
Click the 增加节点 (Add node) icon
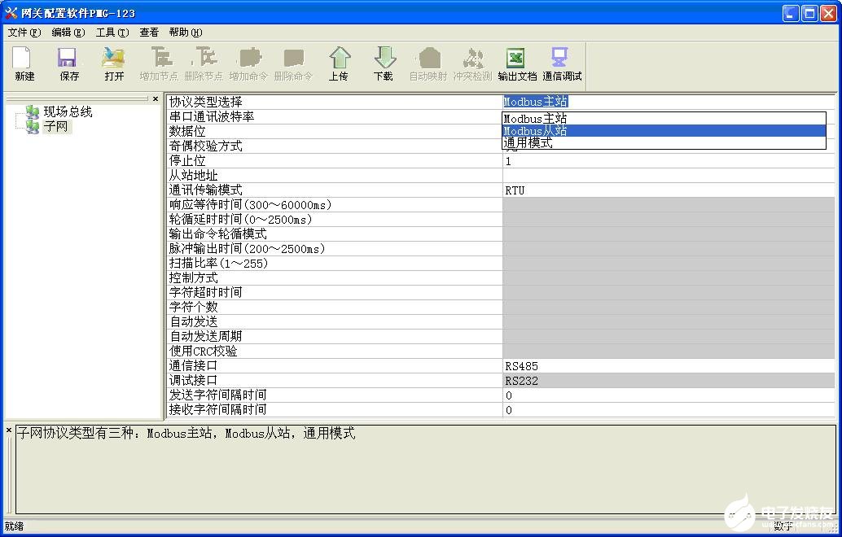tap(160, 57)
